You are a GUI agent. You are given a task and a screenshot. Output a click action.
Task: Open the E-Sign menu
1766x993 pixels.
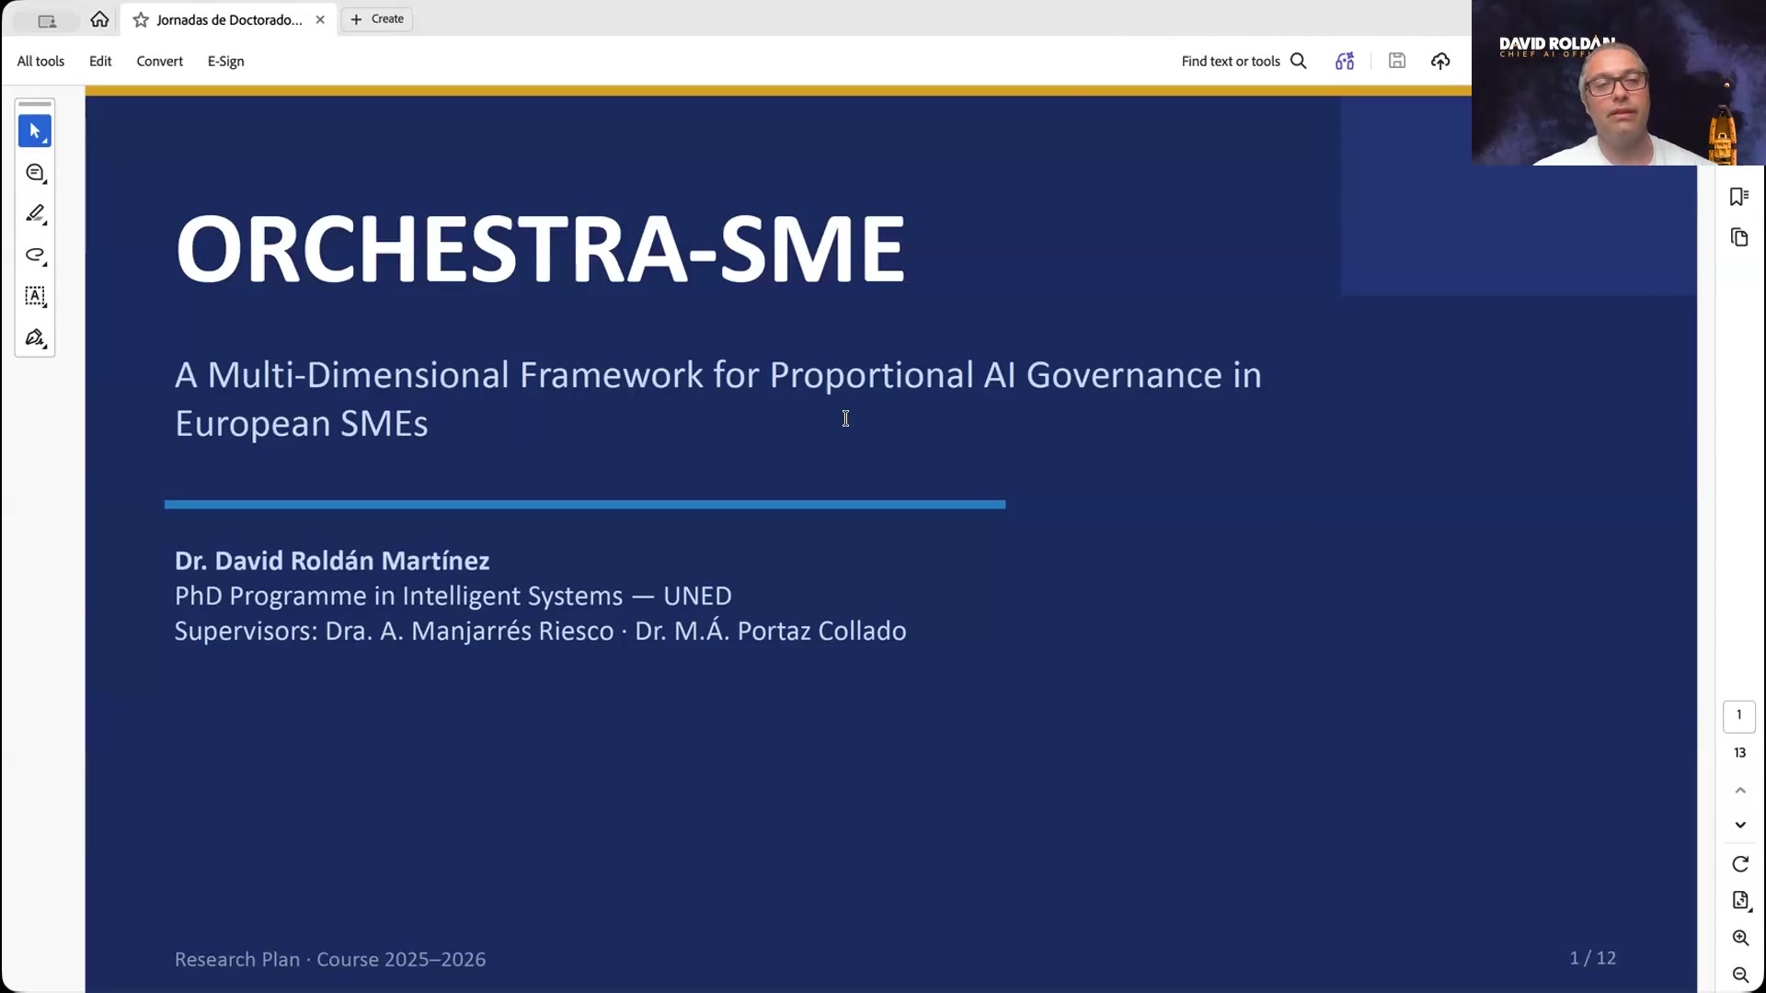pos(226,61)
